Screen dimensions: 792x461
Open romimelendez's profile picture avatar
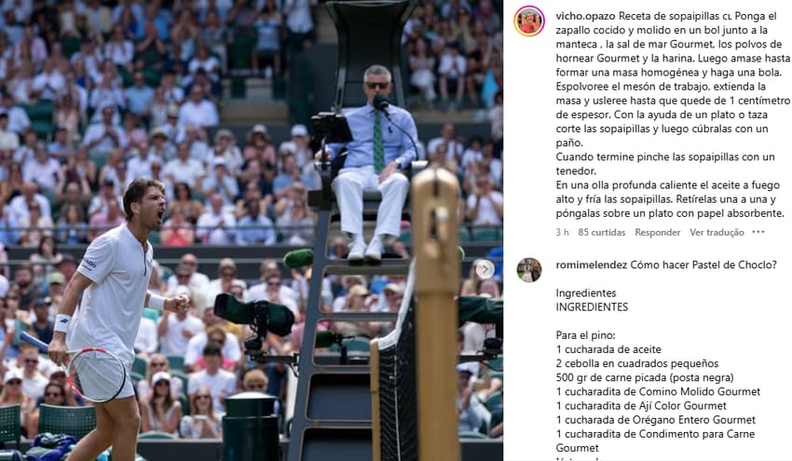(529, 270)
